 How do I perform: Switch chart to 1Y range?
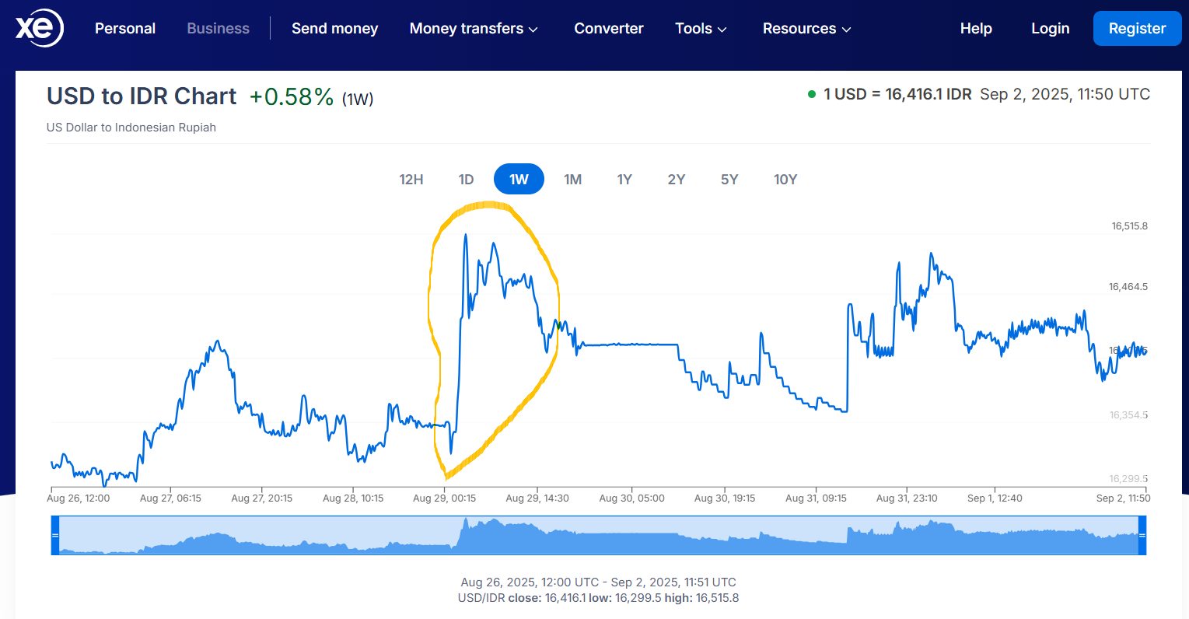click(624, 180)
